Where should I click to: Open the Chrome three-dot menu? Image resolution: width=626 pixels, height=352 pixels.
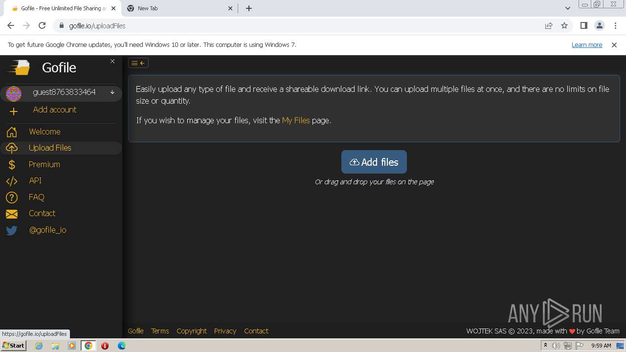[615, 26]
